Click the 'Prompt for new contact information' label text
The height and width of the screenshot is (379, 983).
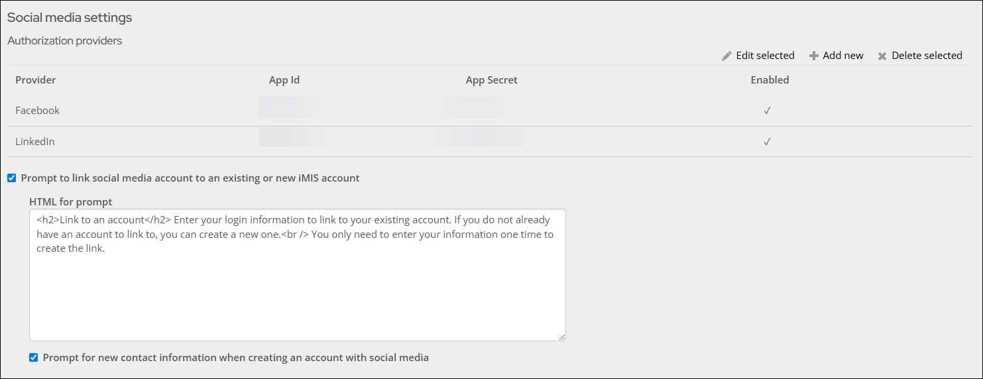(x=236, y=358)
